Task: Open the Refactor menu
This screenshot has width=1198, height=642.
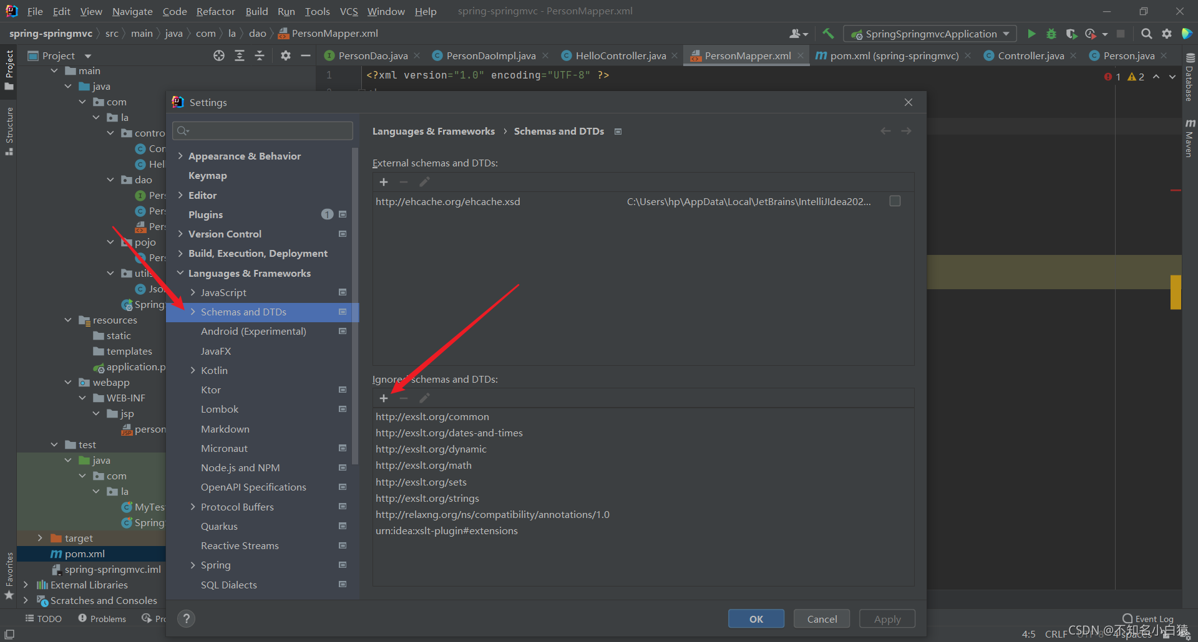Action: [215, 11]
